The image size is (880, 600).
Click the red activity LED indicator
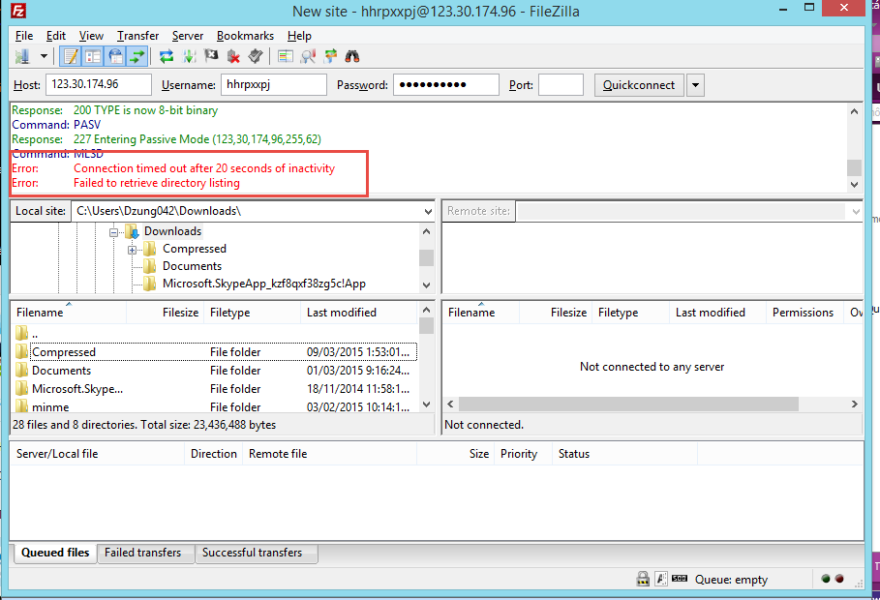[839, 579]
